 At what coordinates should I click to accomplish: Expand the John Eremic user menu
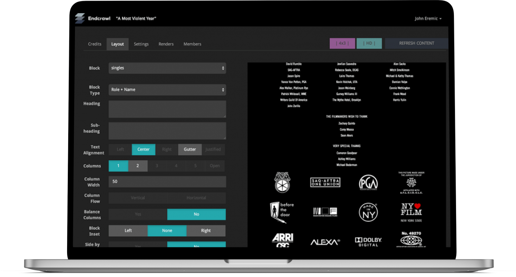coord(428,19)
